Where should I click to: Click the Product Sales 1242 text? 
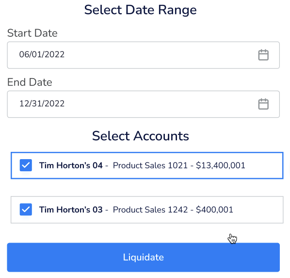coord(150,210)
